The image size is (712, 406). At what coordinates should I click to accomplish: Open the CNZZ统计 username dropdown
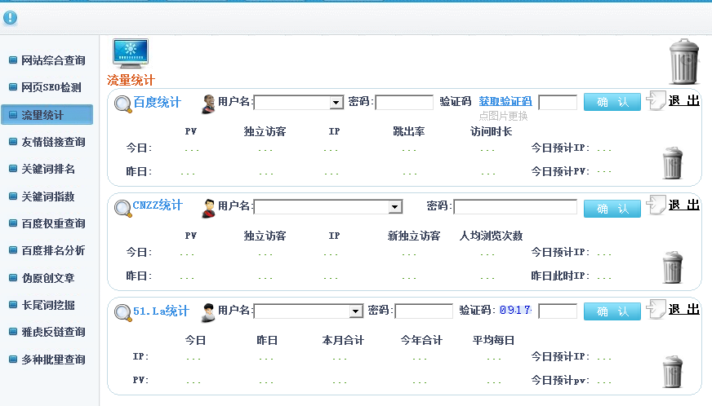(394, 207)
